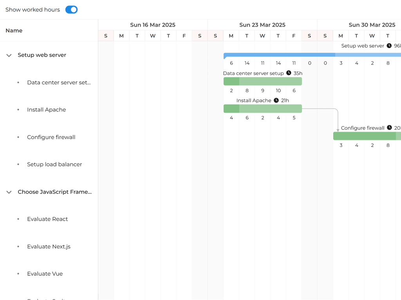This screenshot has width=401, height=300.
Task: Click the clock icon beside Configure firewall
Action: [x=389, y=128]
